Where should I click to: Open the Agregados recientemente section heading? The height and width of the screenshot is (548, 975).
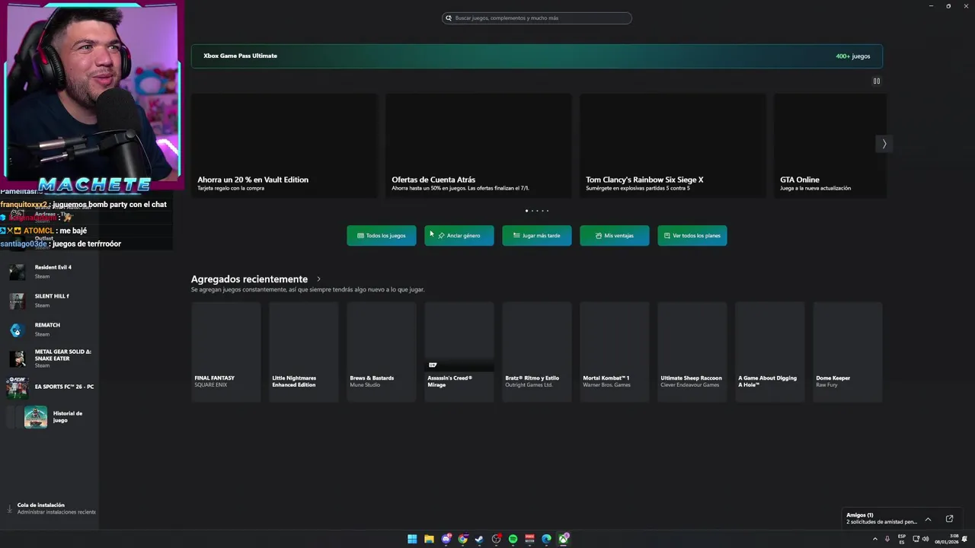point(249,279)
